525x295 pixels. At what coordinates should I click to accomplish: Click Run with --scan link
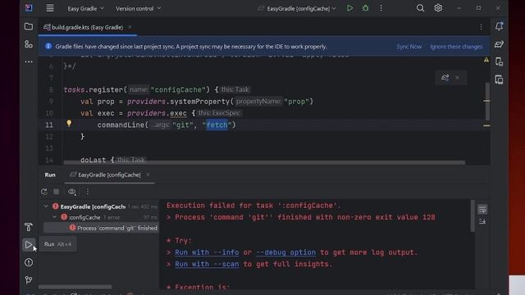click(x=207, y=264)
